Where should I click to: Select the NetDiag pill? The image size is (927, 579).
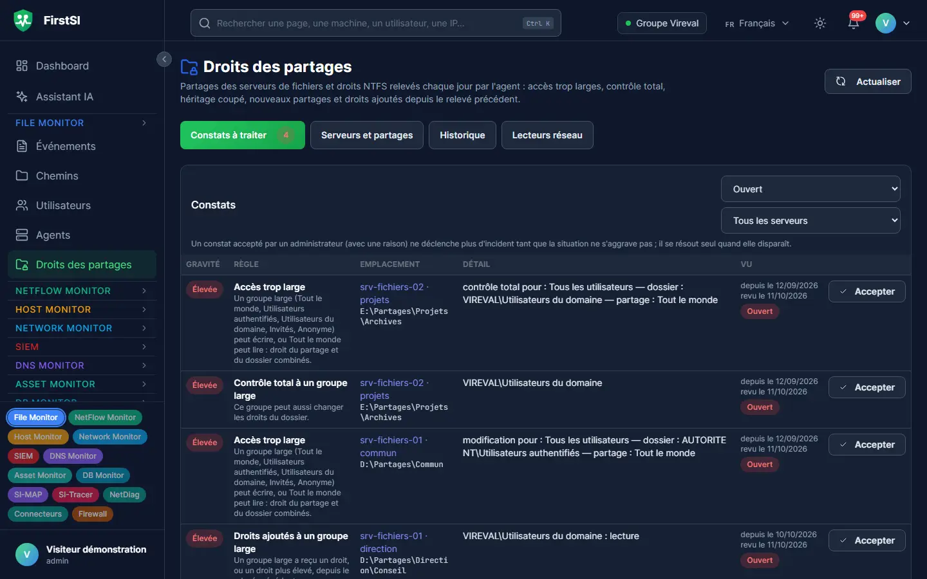[124, 495]
